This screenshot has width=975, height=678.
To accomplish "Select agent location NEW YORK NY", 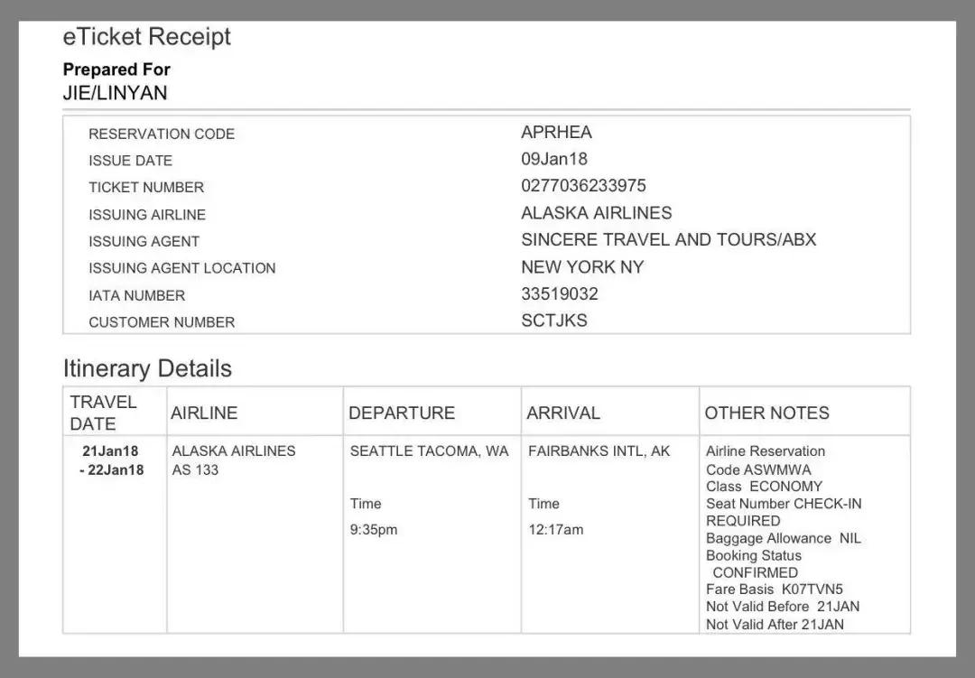I will 582,267.
